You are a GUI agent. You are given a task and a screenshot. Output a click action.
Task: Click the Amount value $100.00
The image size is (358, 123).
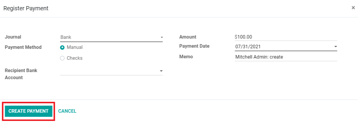tap(243, 37)
